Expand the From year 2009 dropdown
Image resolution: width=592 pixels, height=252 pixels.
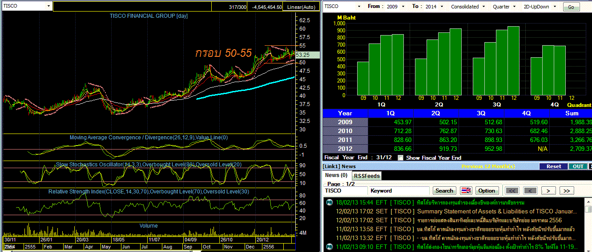click(403, 7)
